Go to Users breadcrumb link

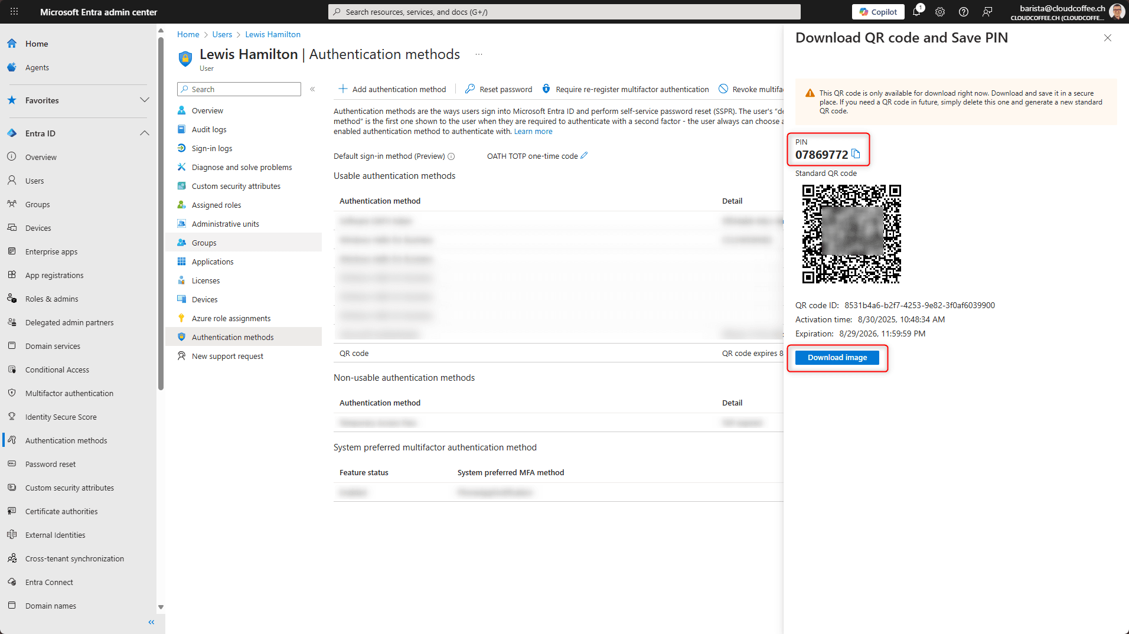coord(222,34)
